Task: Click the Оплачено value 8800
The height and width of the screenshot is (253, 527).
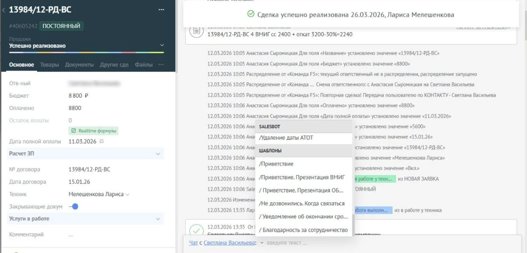Action: click(75, 108)
